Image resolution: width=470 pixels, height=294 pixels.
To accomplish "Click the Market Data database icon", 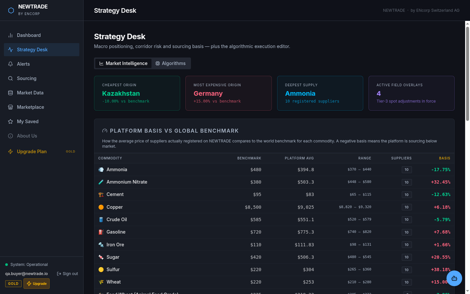I will click(x=10, y=93).
